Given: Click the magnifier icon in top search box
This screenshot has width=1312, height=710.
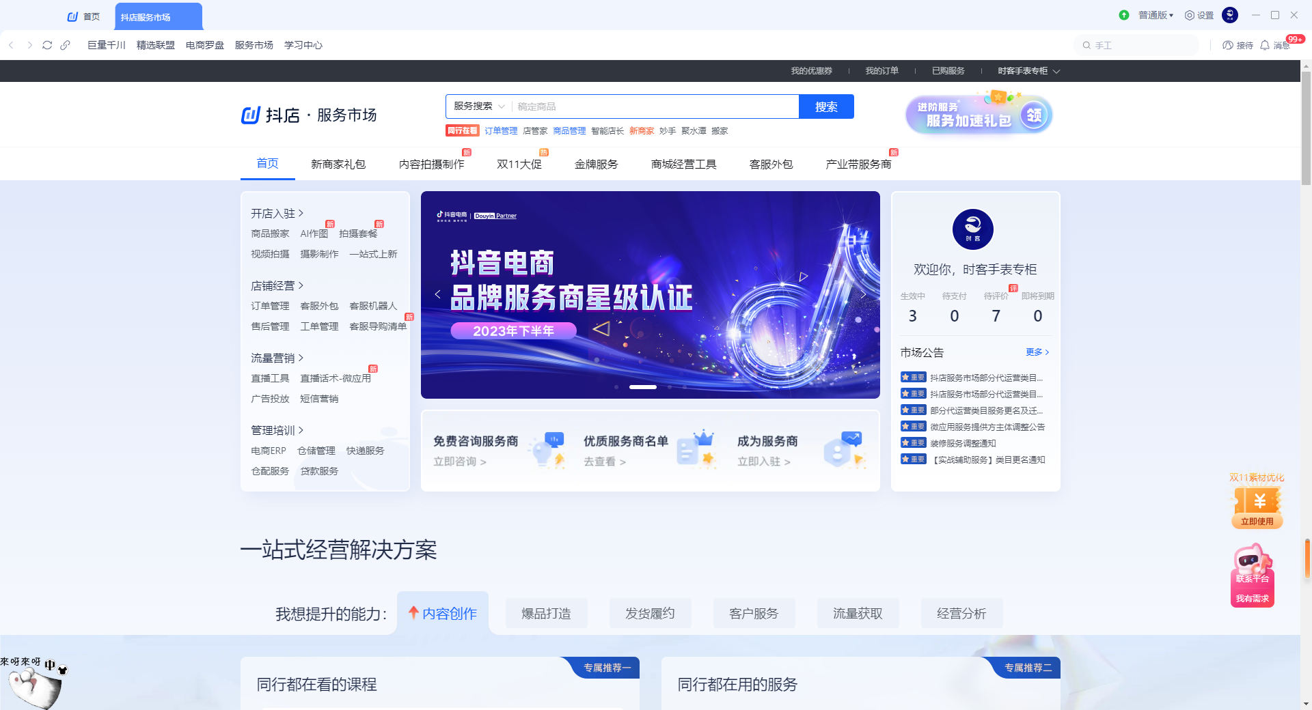Looking at the screenshot, I should coord(1086,45).
